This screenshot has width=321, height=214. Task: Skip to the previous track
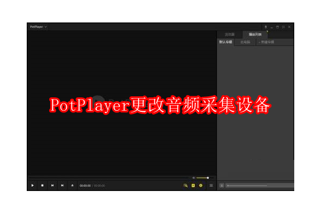tap(52, 186)
